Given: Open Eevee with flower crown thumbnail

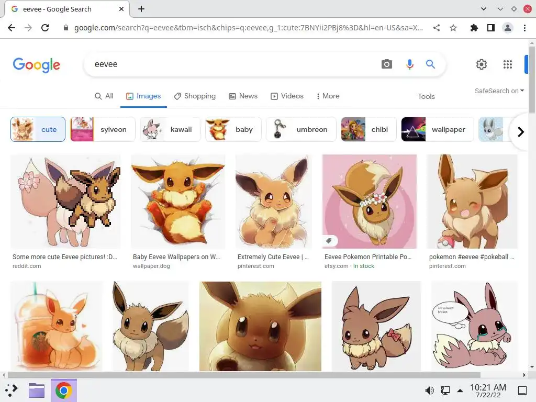Looking at the screenshot, I should coord(369,202).
